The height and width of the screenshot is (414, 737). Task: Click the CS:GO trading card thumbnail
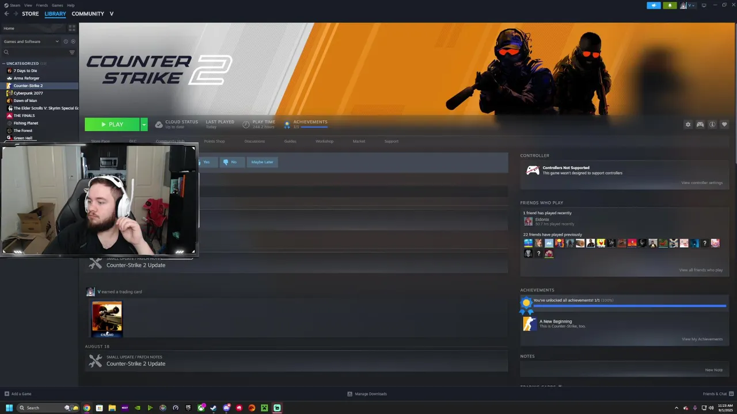pos(107,319)
